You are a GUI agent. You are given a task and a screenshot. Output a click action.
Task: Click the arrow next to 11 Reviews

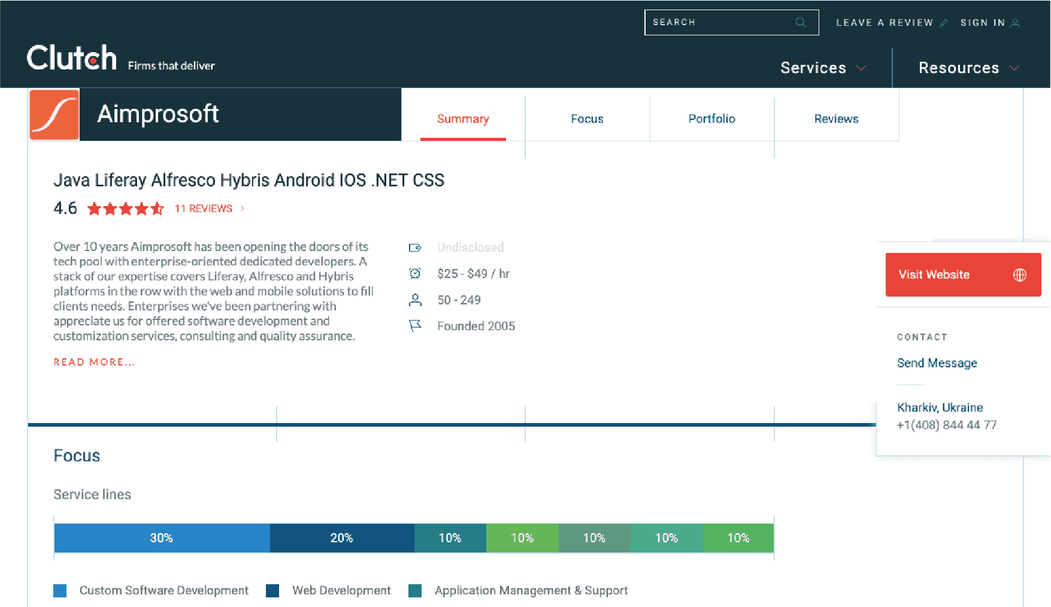pyautogui.click(x=243, y=209)
